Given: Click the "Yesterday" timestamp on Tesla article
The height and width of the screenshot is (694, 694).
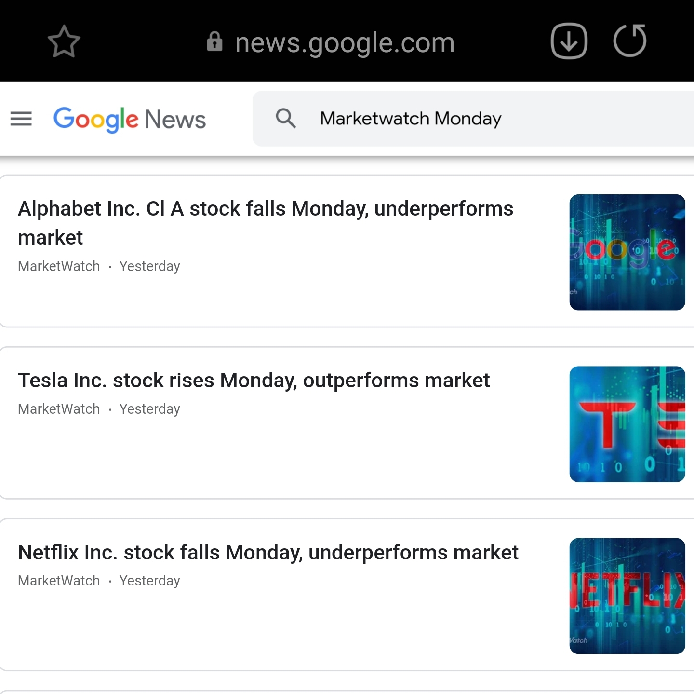Looking at the screenshot, I should 149,409.
